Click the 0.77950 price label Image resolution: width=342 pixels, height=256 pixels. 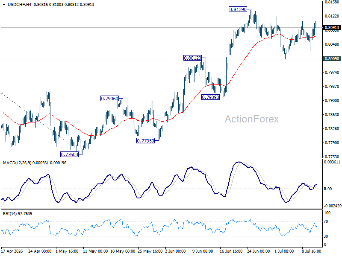(x=145, y=141)
